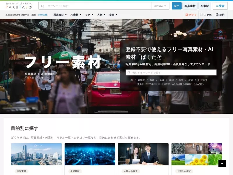The height and width of the screenshot is (175, 233).
Task: Click the 3,966枚 AI素材 count link
Action: click(x=198, y=84)
